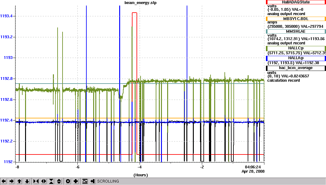Click the waveform graph icon in the toolbar

pyautogui.click(x=85, y=181)
